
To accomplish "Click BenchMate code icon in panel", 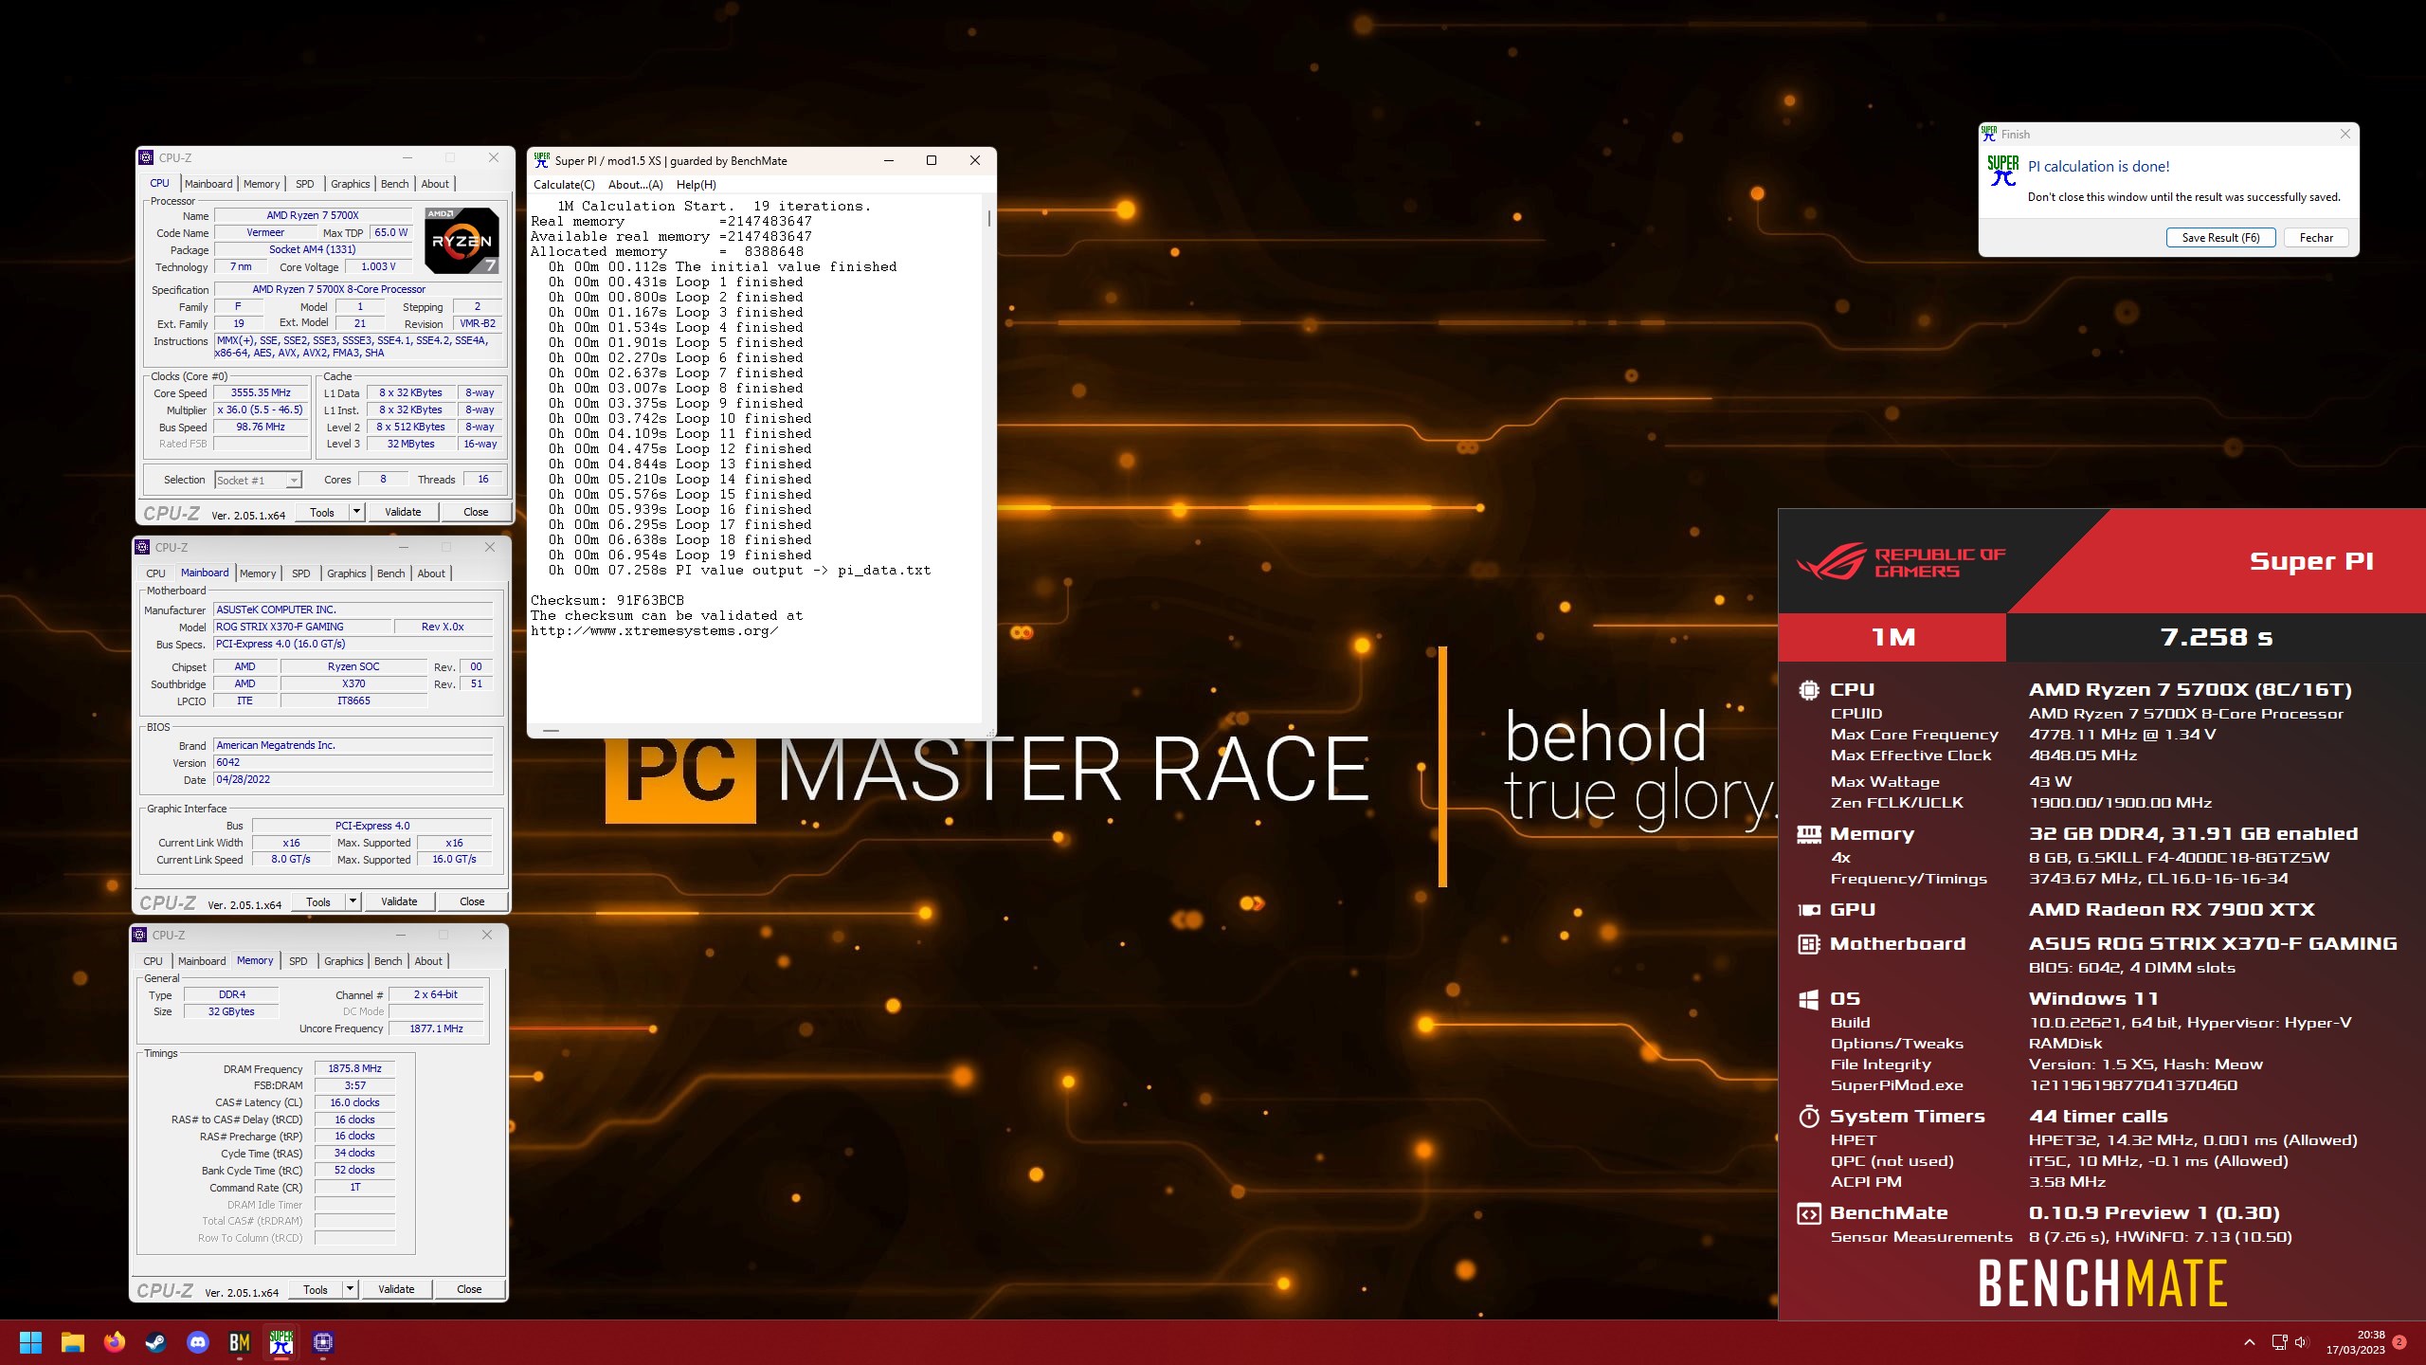I will coord(1808,1213).
